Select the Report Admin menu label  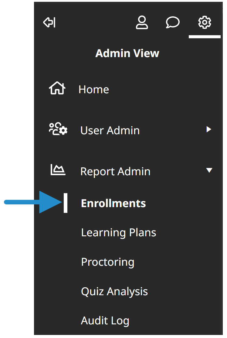[115, 172]
